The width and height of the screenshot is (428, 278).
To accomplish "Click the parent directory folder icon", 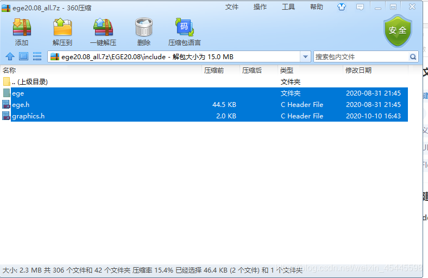I will pos(7,81).
